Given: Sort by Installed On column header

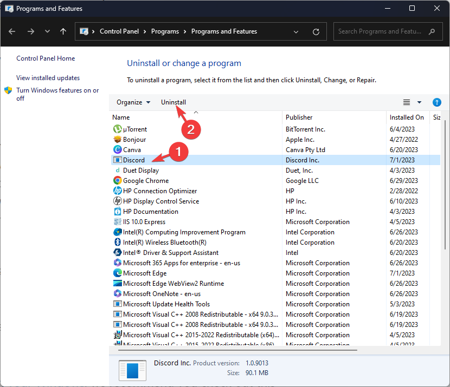Looking at the screenshot, I should [407, 117].
